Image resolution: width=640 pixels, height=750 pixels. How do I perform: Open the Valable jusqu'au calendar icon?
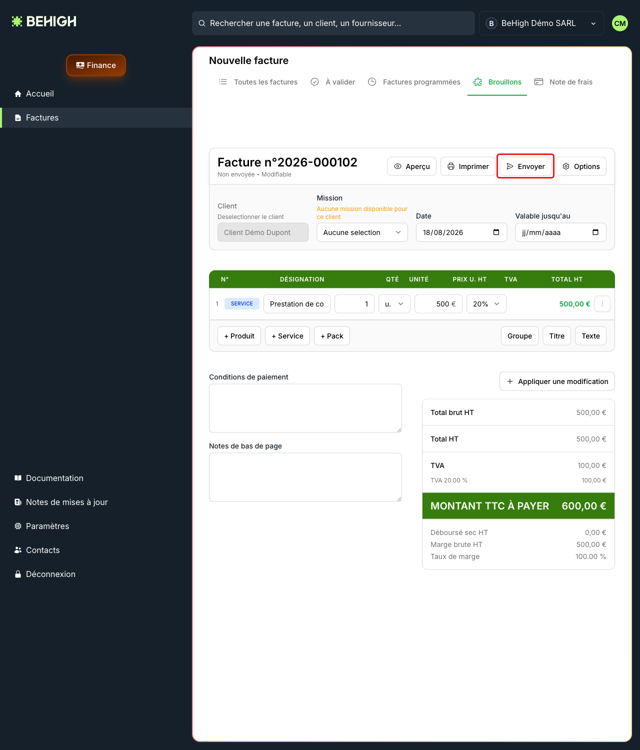coord(595,232)
